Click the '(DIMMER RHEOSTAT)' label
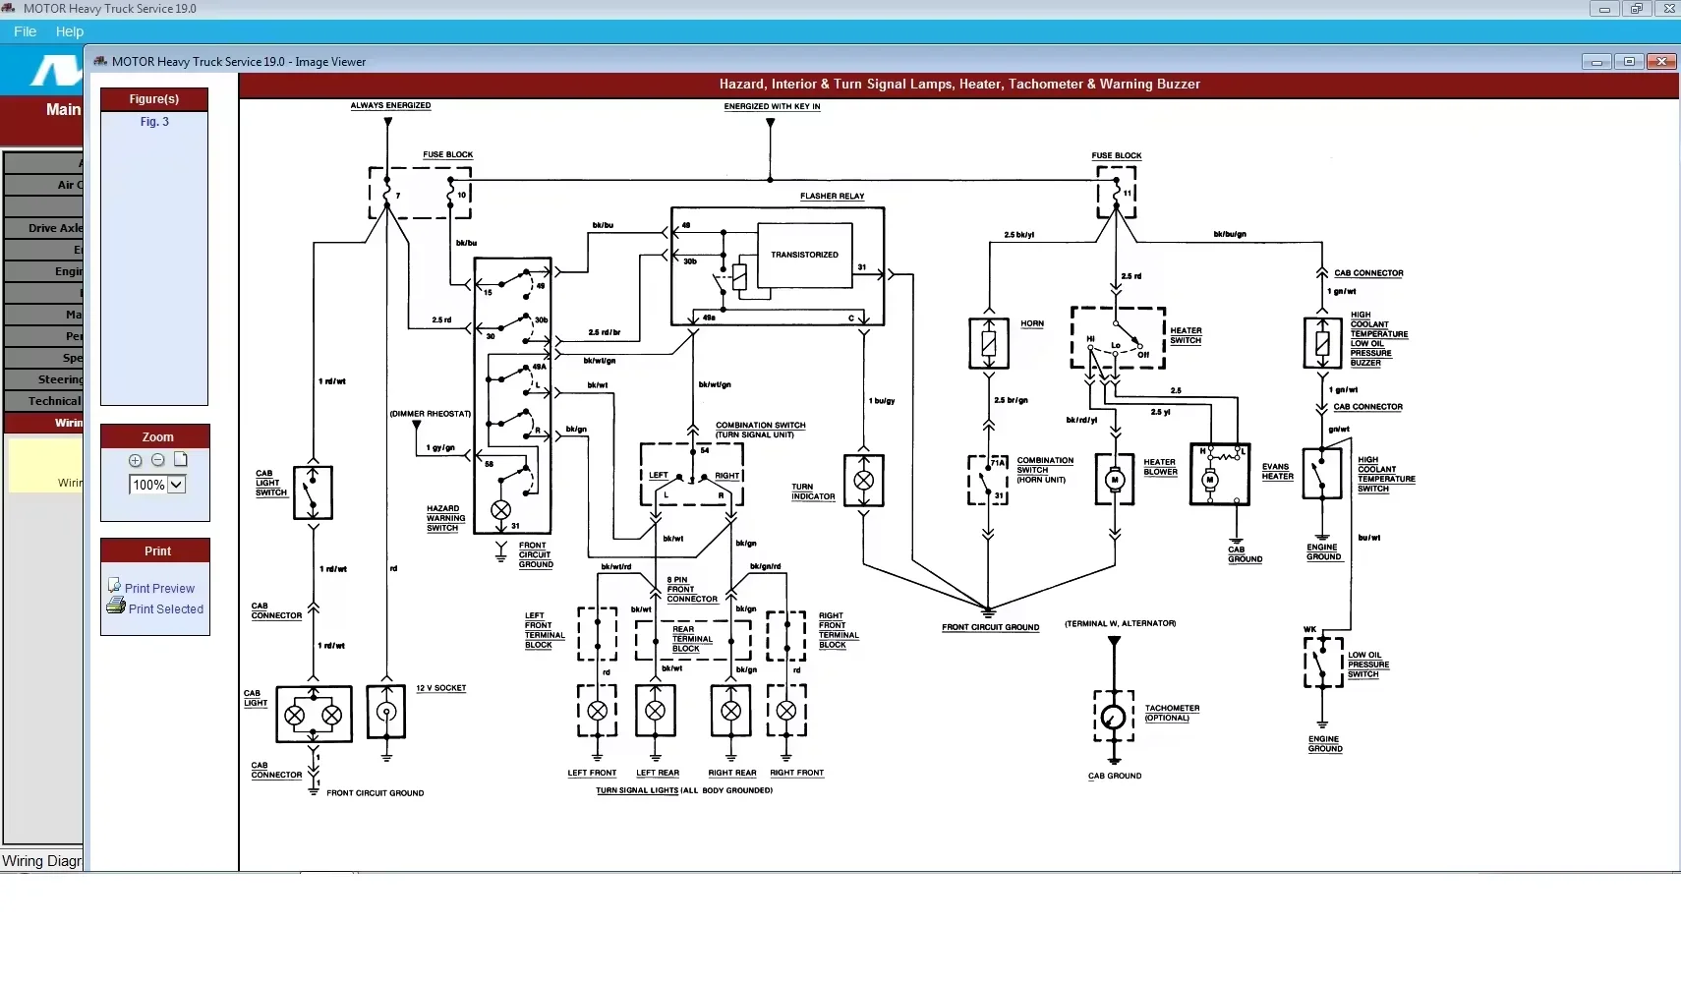This screenshot has height=983, width=1681. pos(430,414)
